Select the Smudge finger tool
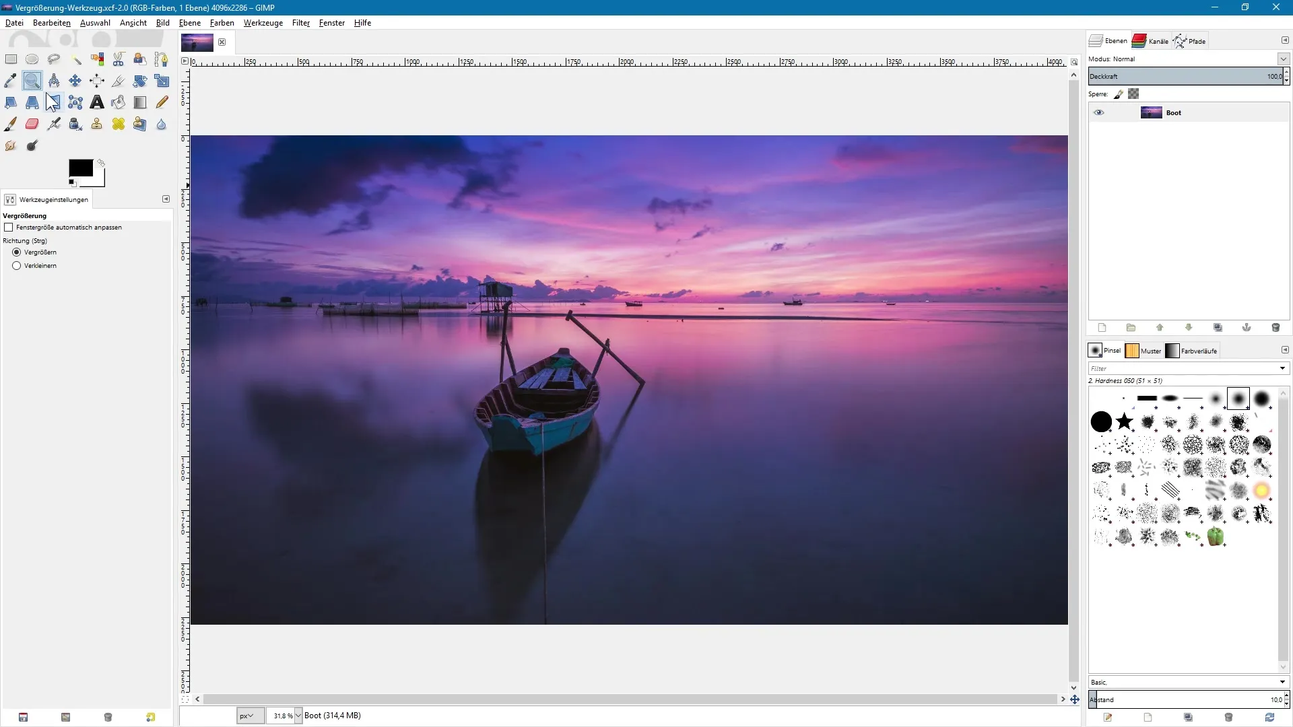 (11, 145)
